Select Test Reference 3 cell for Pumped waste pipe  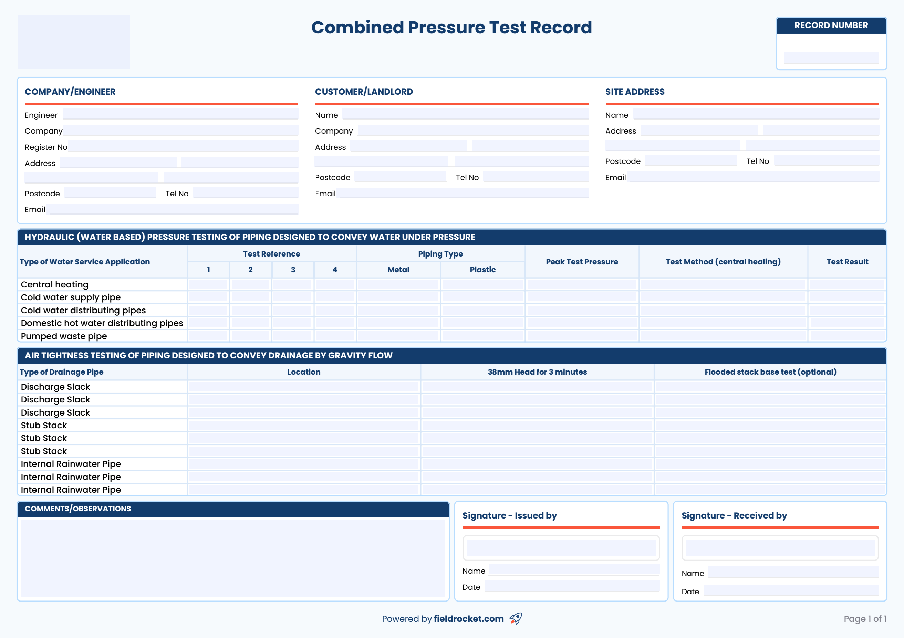[x=292, y=336]
